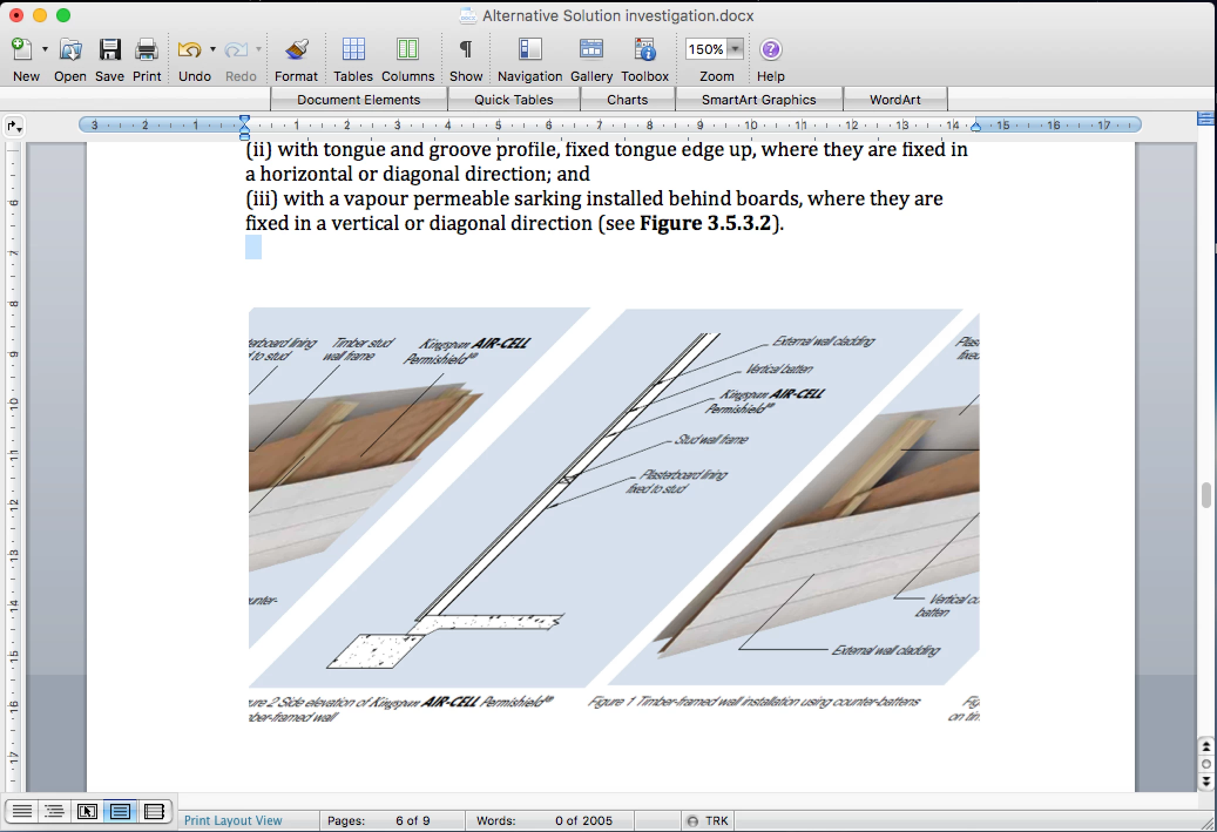
Task: Expand the Undo history dropdown arrow
Action: 213,50
